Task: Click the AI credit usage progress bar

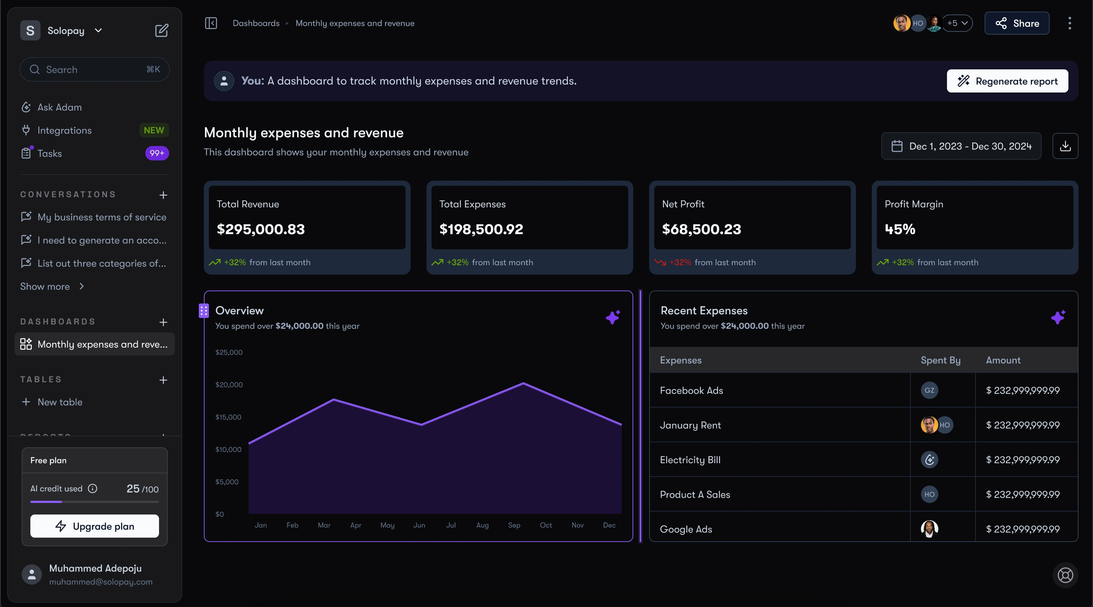Action: (x=95, y=502)
